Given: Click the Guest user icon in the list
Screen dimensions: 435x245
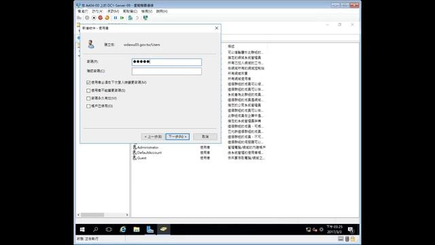Looking at the screenshot, I should tap(135, 158).
